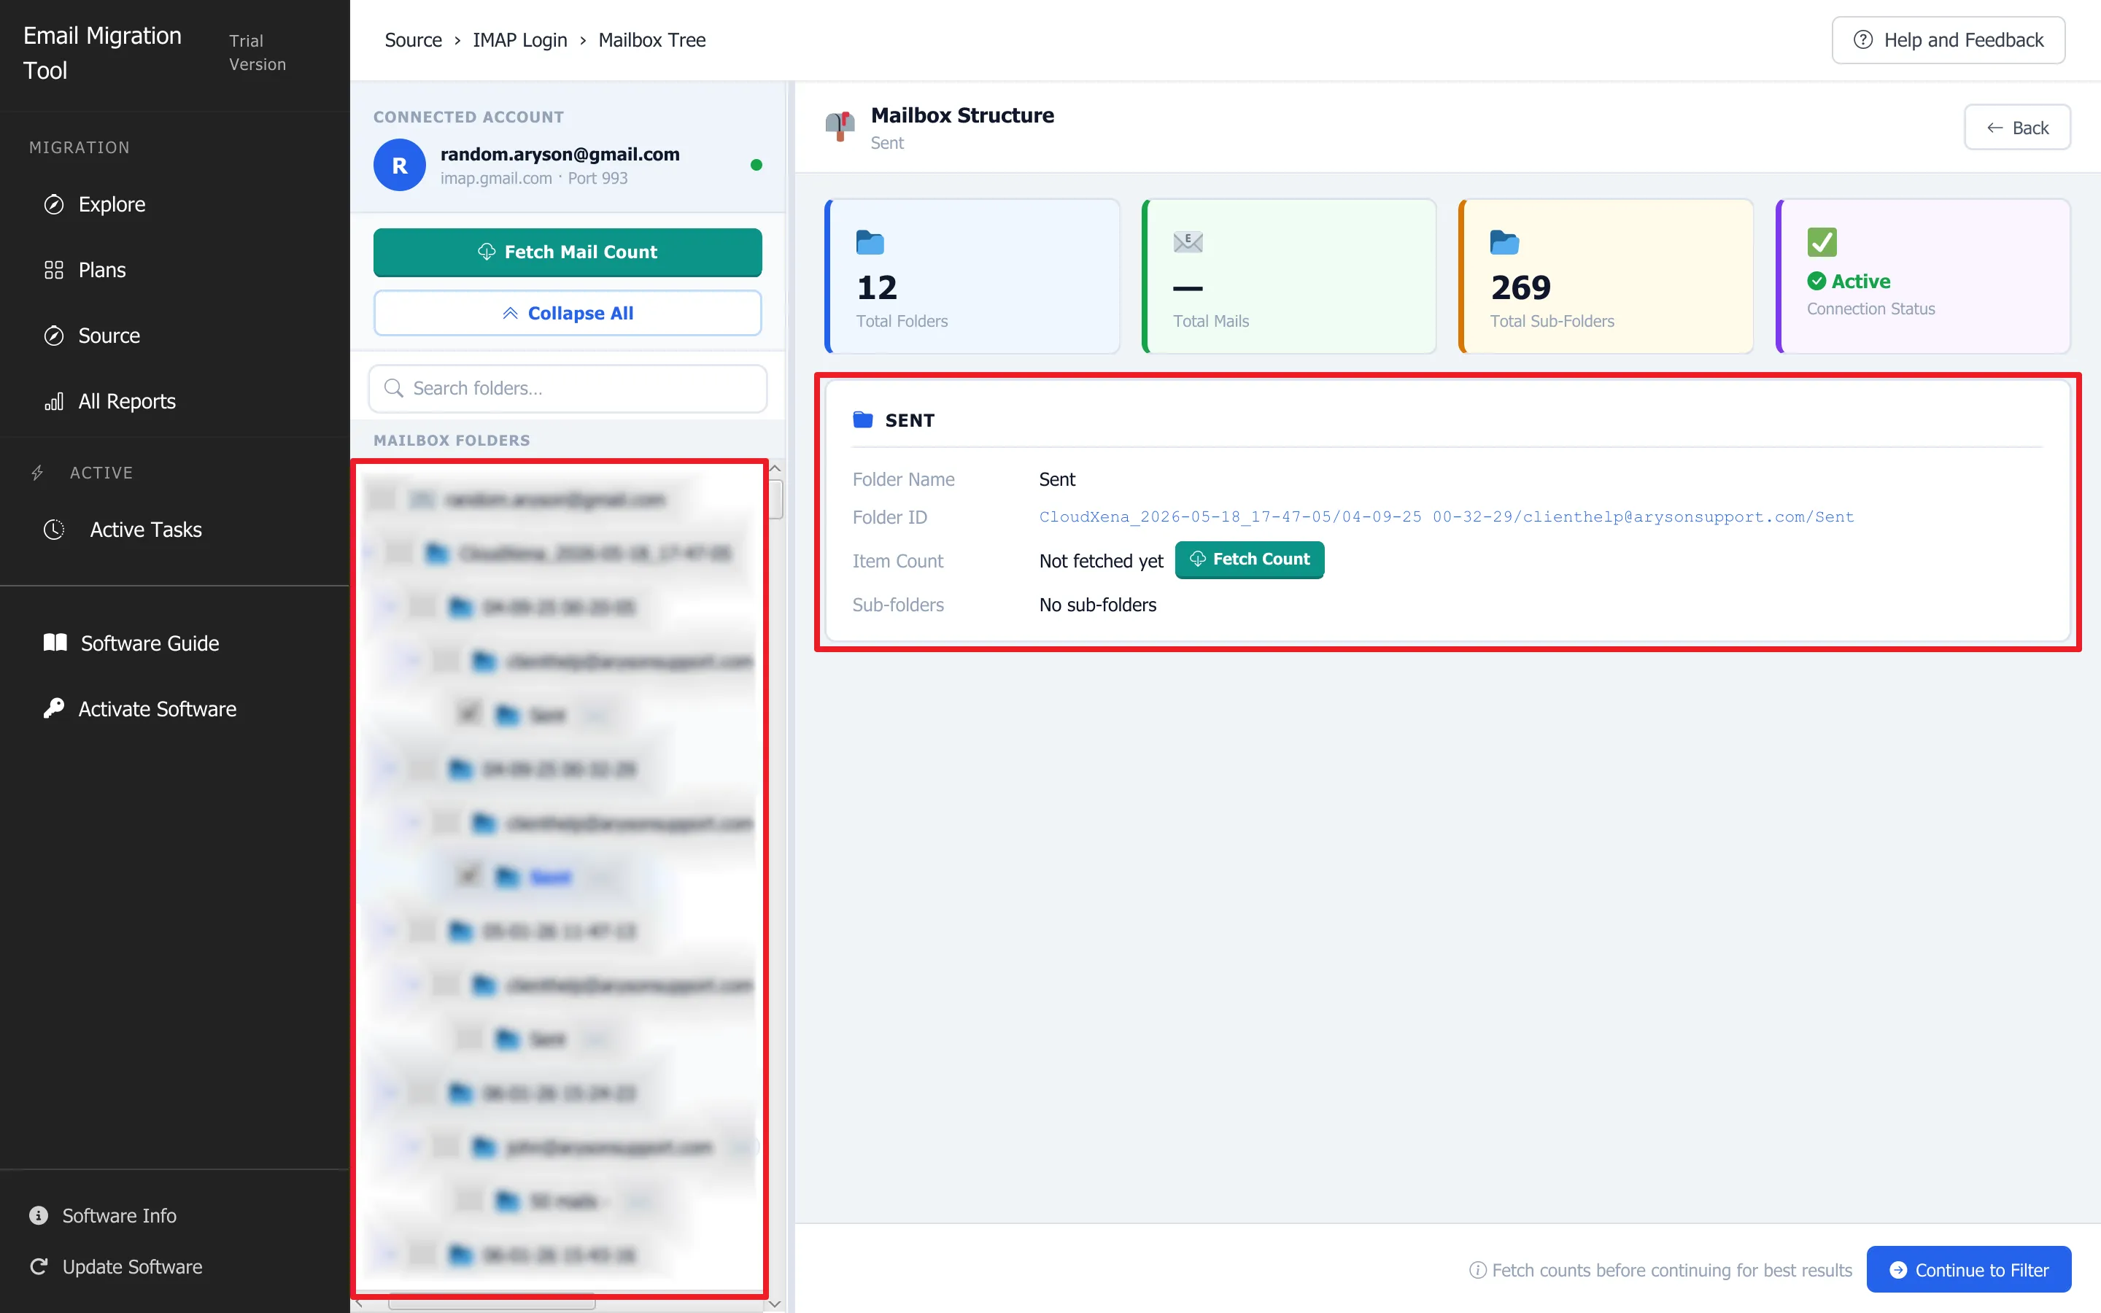Click the Mailbox Structure mailbox icon
This screenshot has height=1313, width=2101.
(840, 127)
